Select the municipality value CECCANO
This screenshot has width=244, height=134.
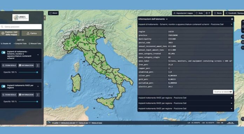[x=172, y=39]
